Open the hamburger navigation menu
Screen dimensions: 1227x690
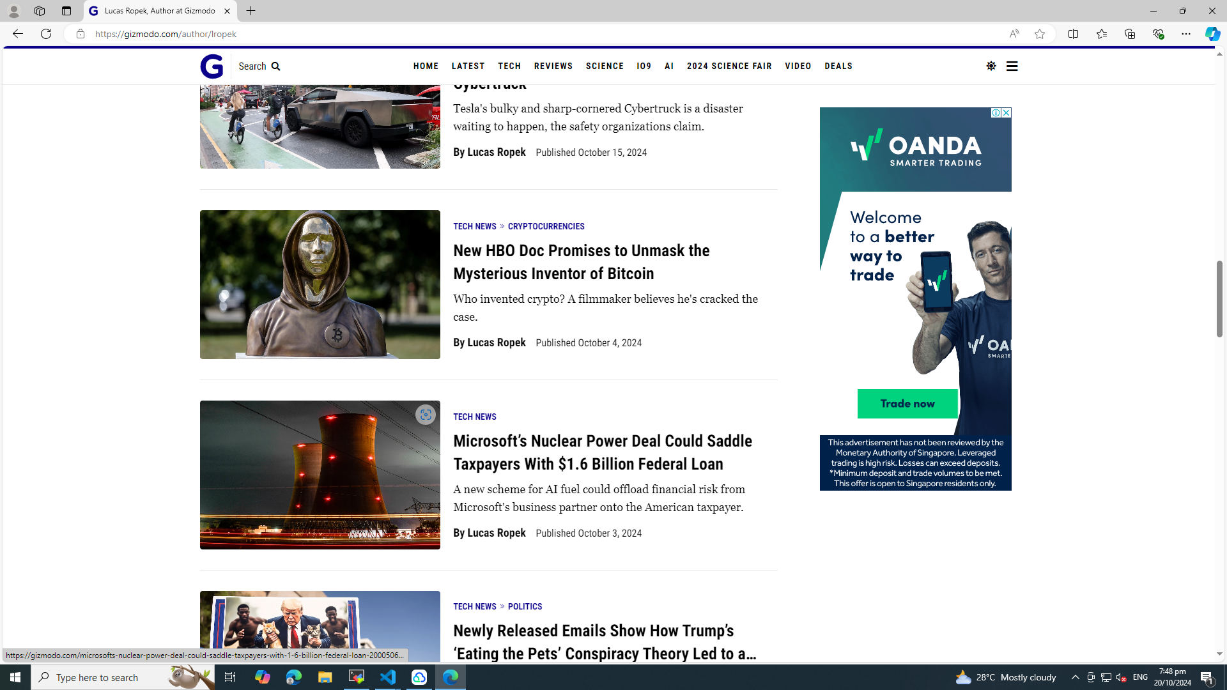[1012, 66]
